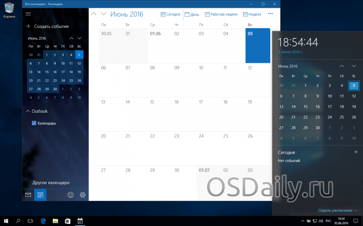Select the День (day) view
Viewport: 363px width, 226px height.
click(x=192, y=13)
